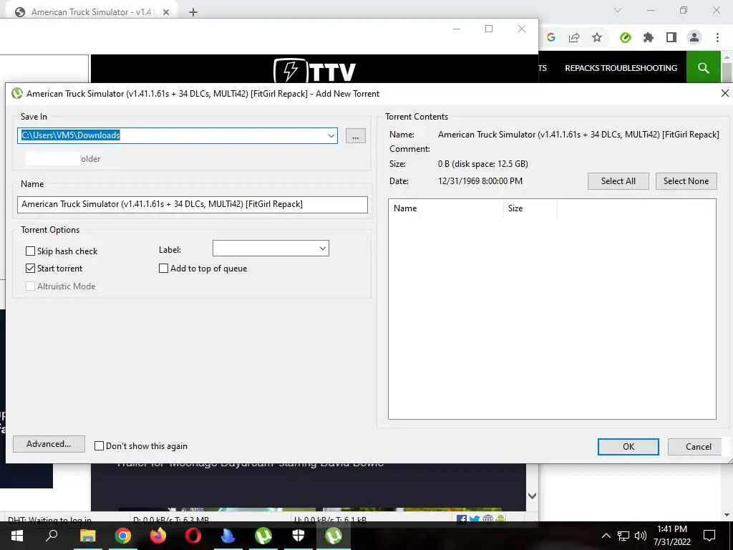Click the Save In path field
Screen dimensions: 733x550
click(178, 135)
